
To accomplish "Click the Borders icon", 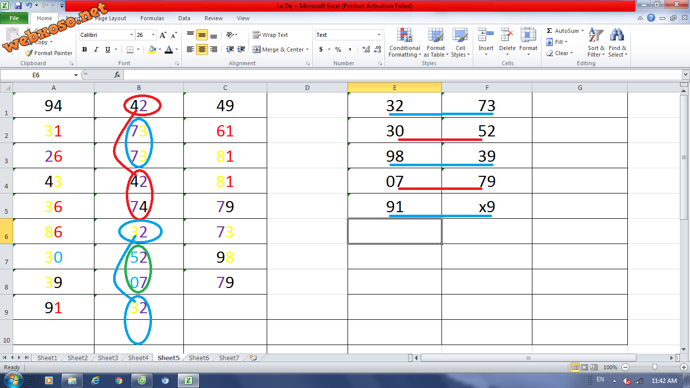I will (x=130, y=50).
